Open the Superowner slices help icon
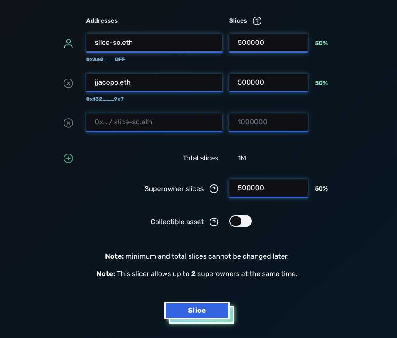The width and height of the screenshot is (397, 338). 214,189
